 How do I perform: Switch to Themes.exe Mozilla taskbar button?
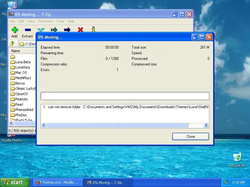coord(57,182)
